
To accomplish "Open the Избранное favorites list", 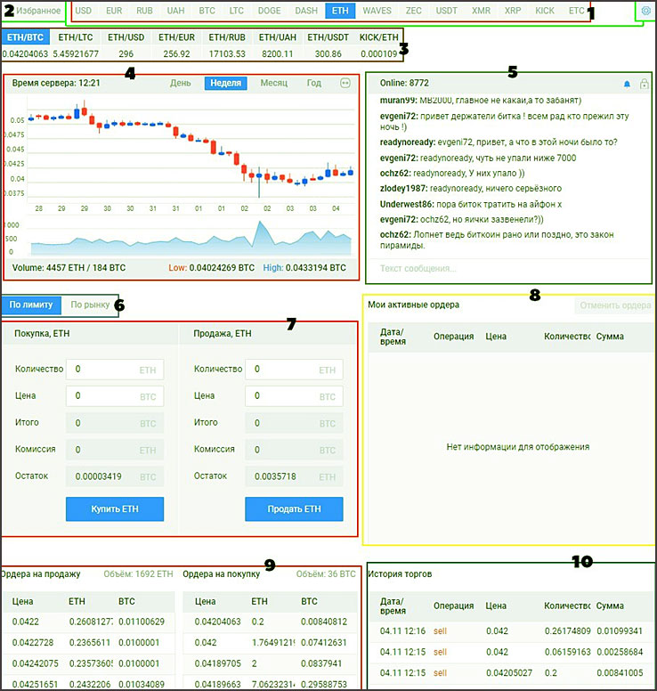I will [x=37, y=11].
